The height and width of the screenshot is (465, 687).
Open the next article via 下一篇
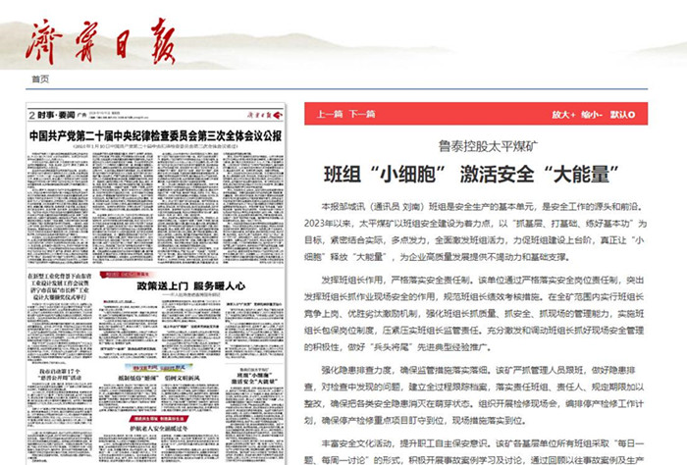coord(362,114)
